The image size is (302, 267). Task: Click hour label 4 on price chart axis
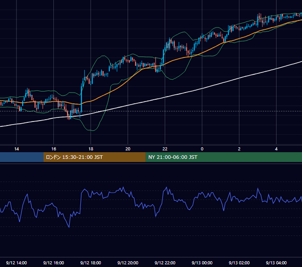(276, 149)
